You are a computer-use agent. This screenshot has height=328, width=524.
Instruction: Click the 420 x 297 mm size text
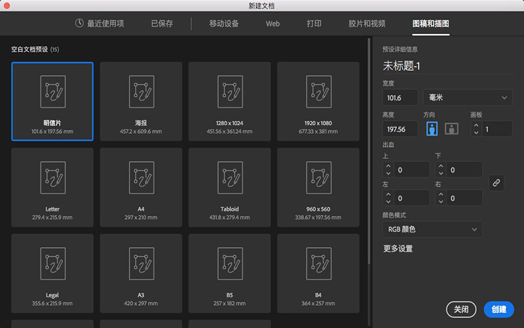(141, 304)
